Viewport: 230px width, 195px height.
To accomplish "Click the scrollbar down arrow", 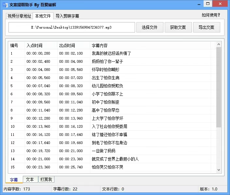I will [219, 169].
